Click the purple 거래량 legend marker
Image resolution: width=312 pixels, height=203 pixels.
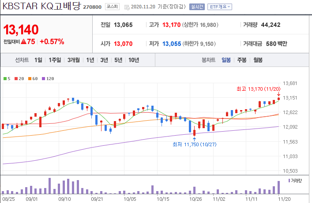point(289,181)
